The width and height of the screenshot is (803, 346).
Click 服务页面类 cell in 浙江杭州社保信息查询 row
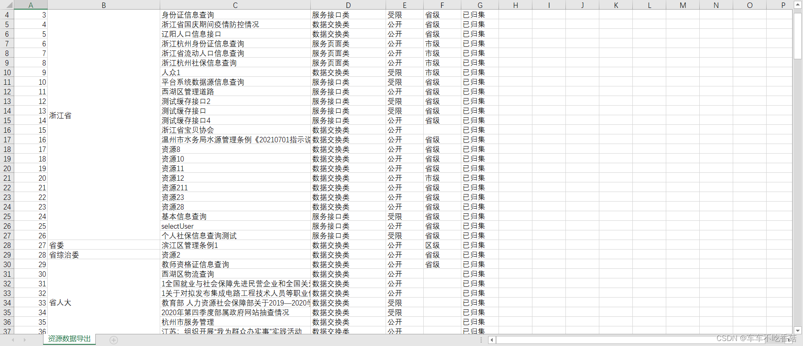(x=348, y=63)
